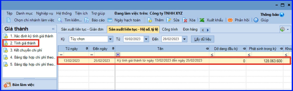Select 3. Kết chuyển chi phí in sidebar
The height and width of the screenshot is (91, 293).
pyautogui.click(x=26, y=50)
